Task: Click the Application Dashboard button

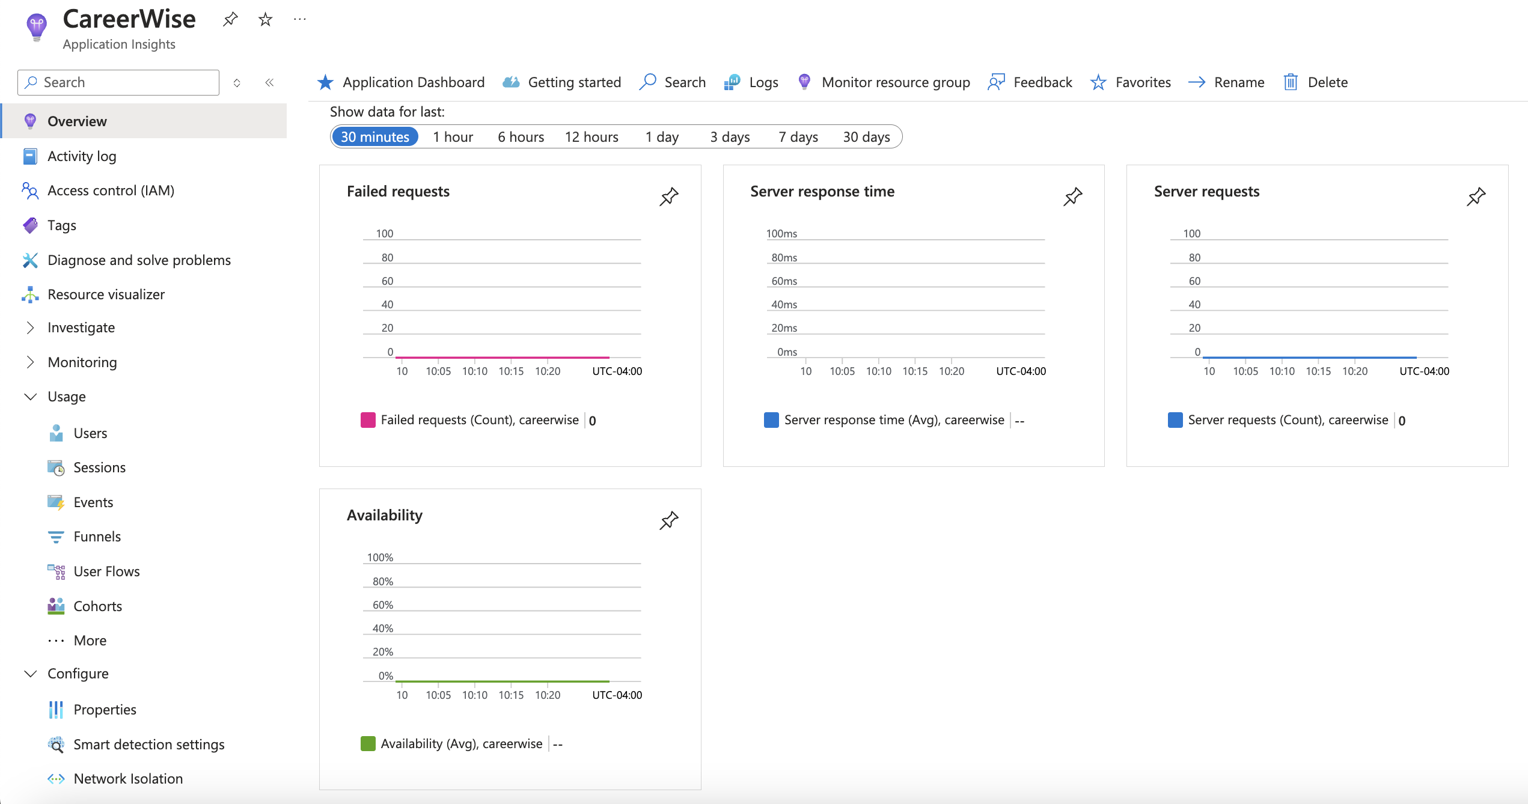Action: 401,82
